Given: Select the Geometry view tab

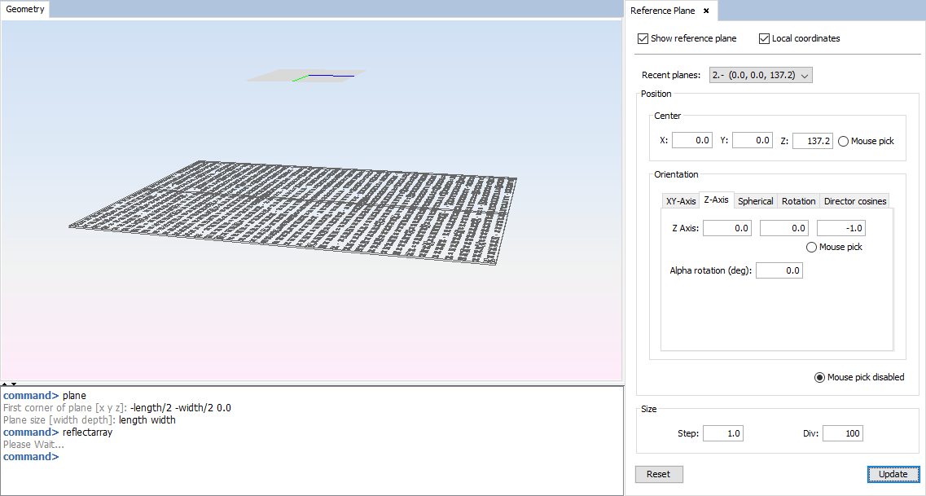Looking at the screenshot, I should click(24, 9).
